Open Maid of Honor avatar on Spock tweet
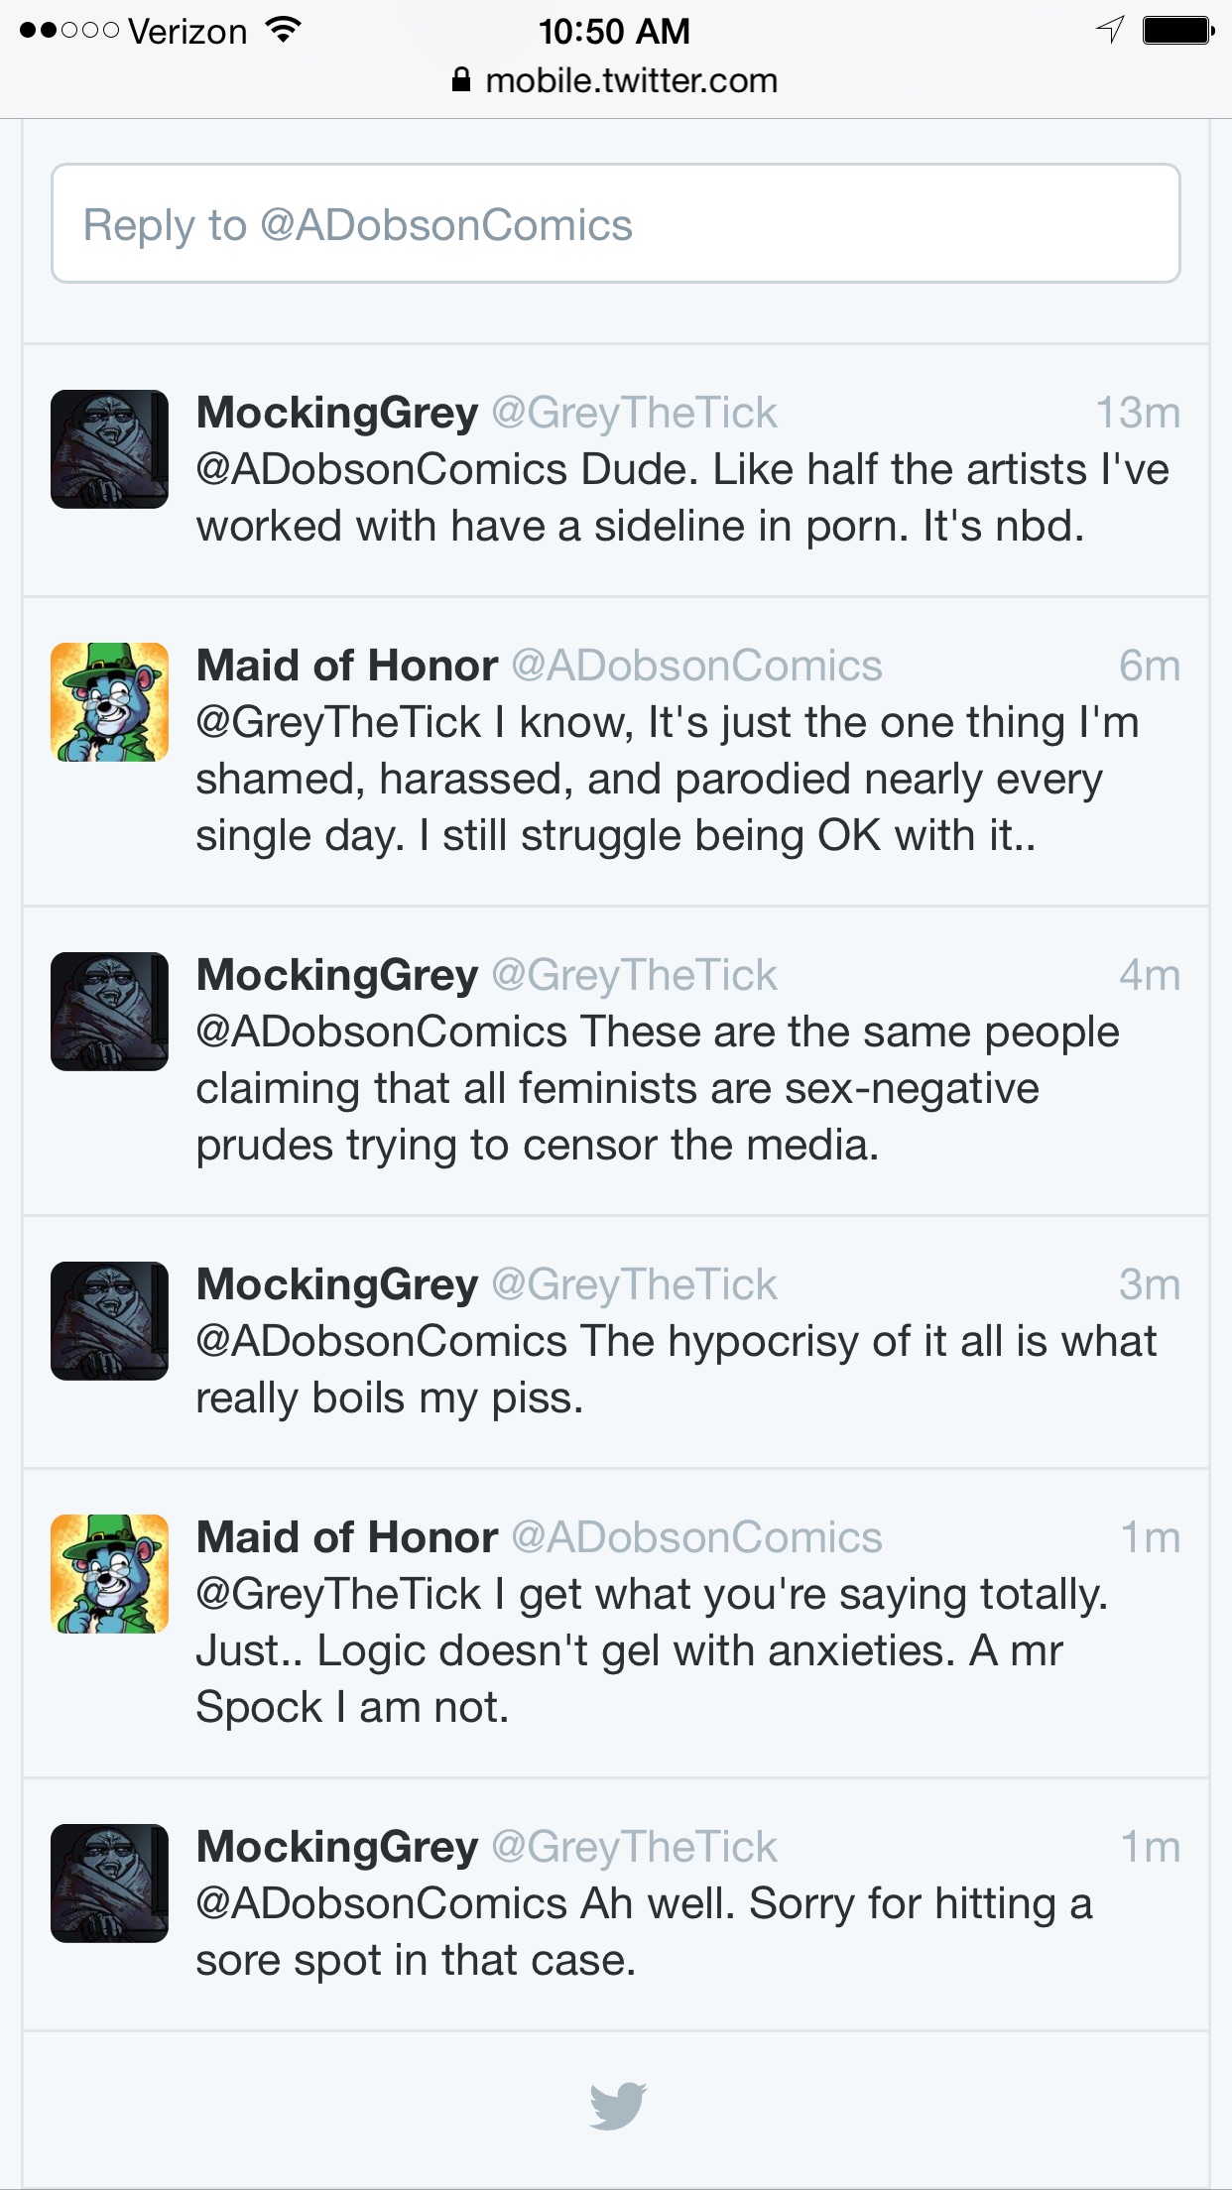 [x=109, y=1574]
